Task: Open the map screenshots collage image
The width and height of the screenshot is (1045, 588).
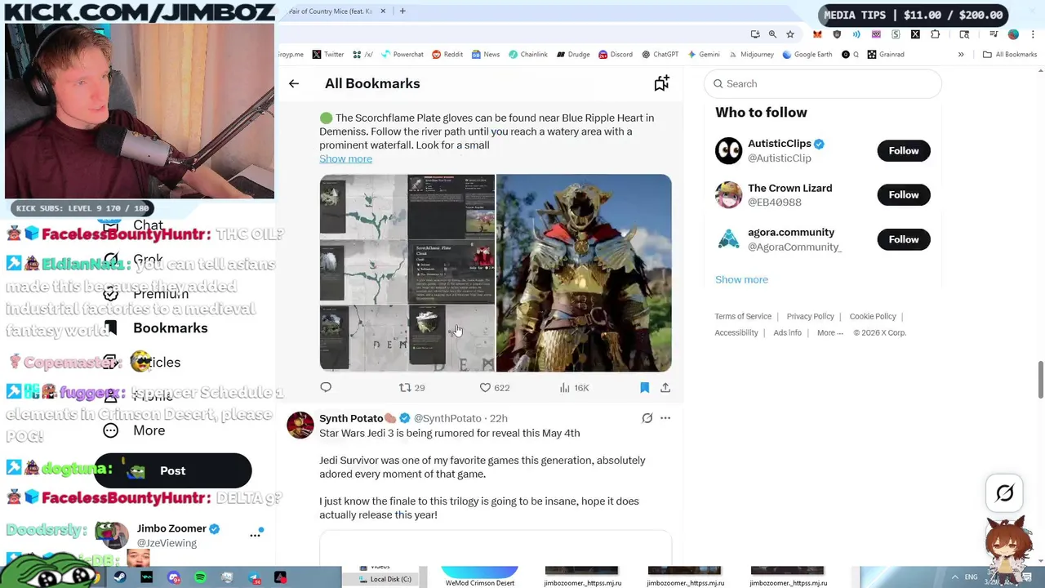Action: [x=407, y=273]
